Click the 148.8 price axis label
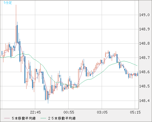 [144, 43]
